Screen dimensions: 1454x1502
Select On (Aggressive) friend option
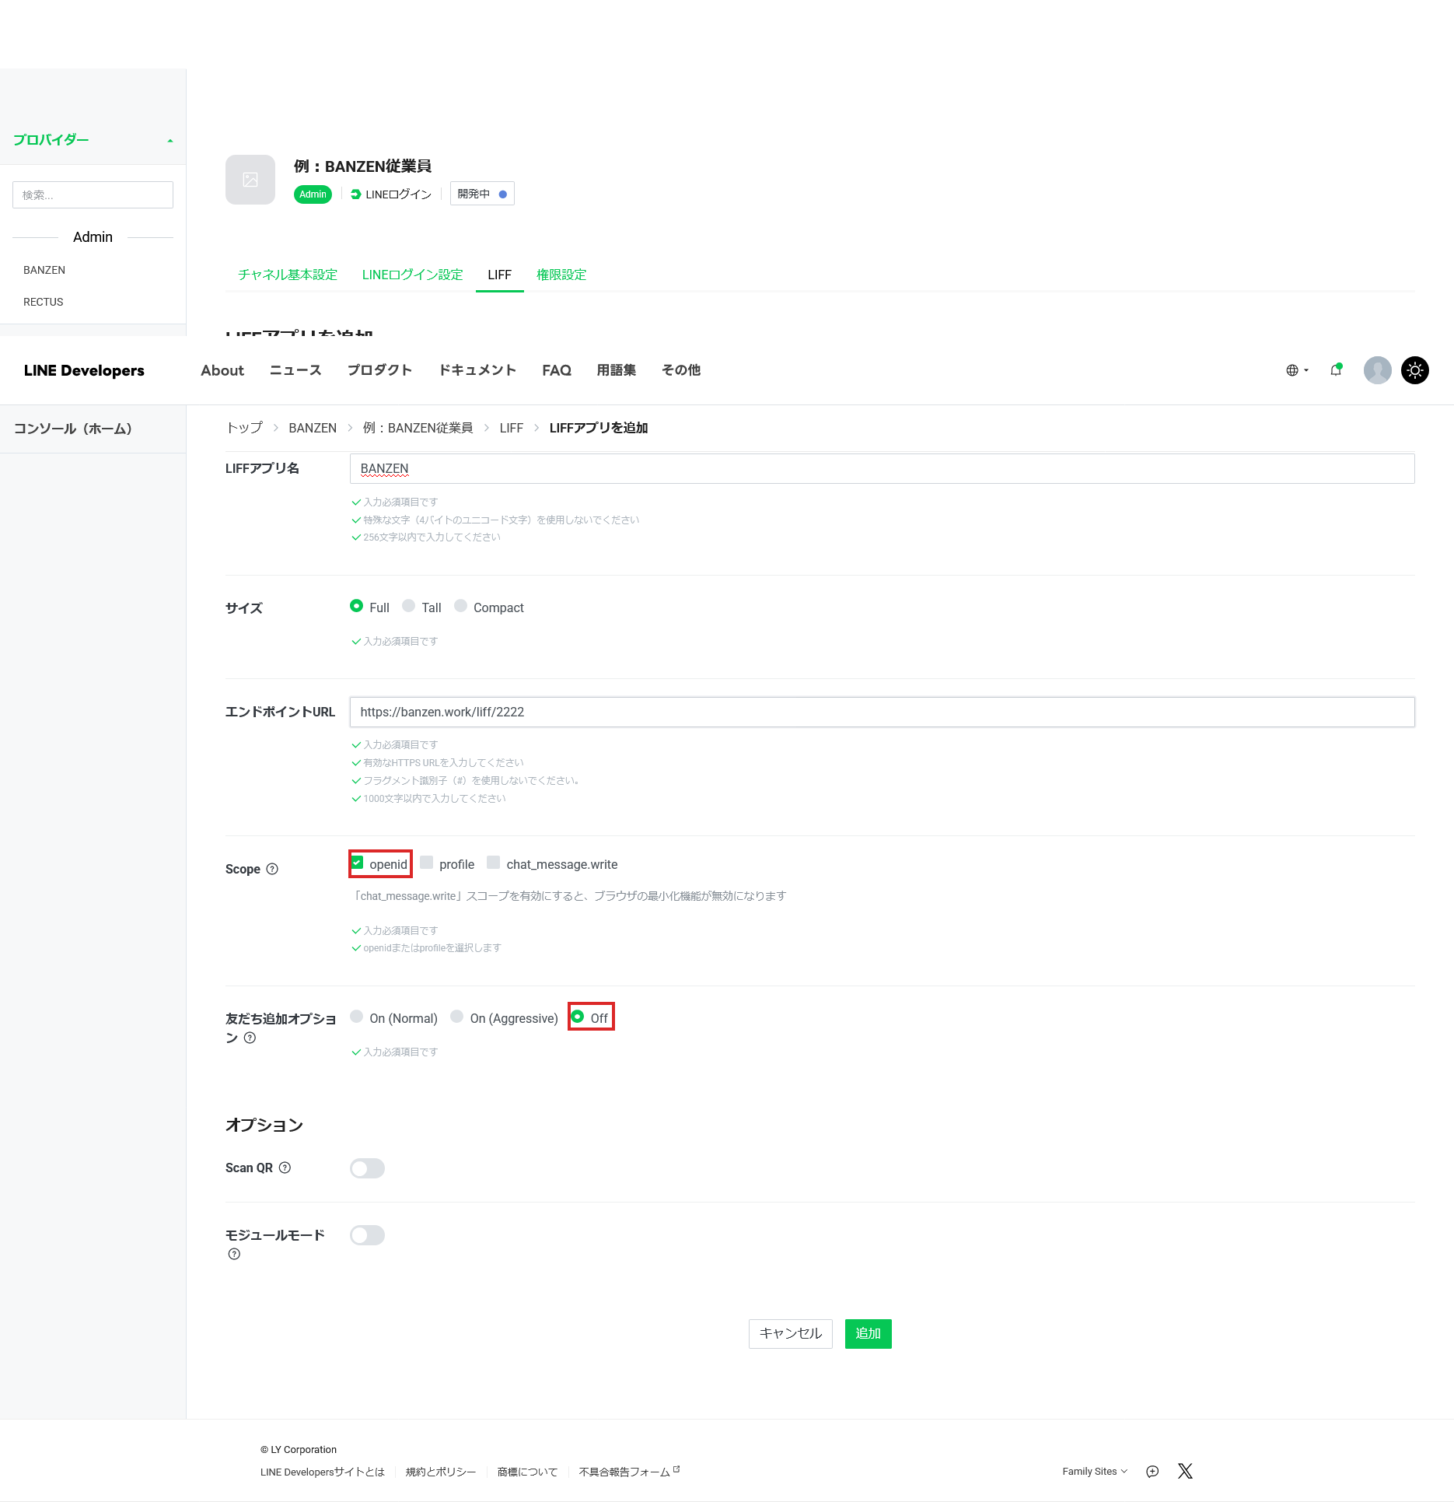tap(456, 1017)
